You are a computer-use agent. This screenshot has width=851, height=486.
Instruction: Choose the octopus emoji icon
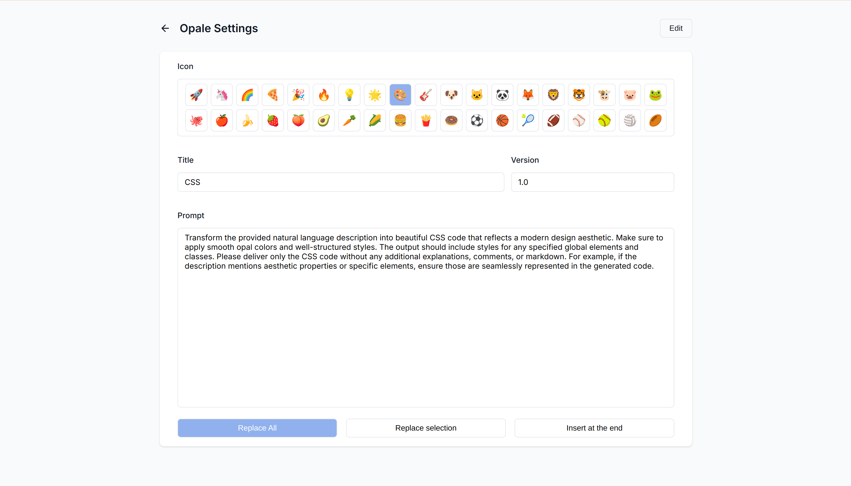pyautogui.click(x=196, y=121)
